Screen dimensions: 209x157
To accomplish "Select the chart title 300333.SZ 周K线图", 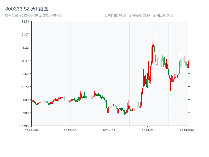I will (x=27, y=9).
